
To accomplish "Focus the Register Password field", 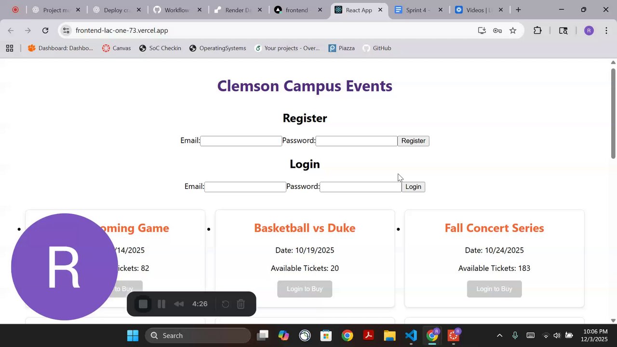I will tap(357, 141).
